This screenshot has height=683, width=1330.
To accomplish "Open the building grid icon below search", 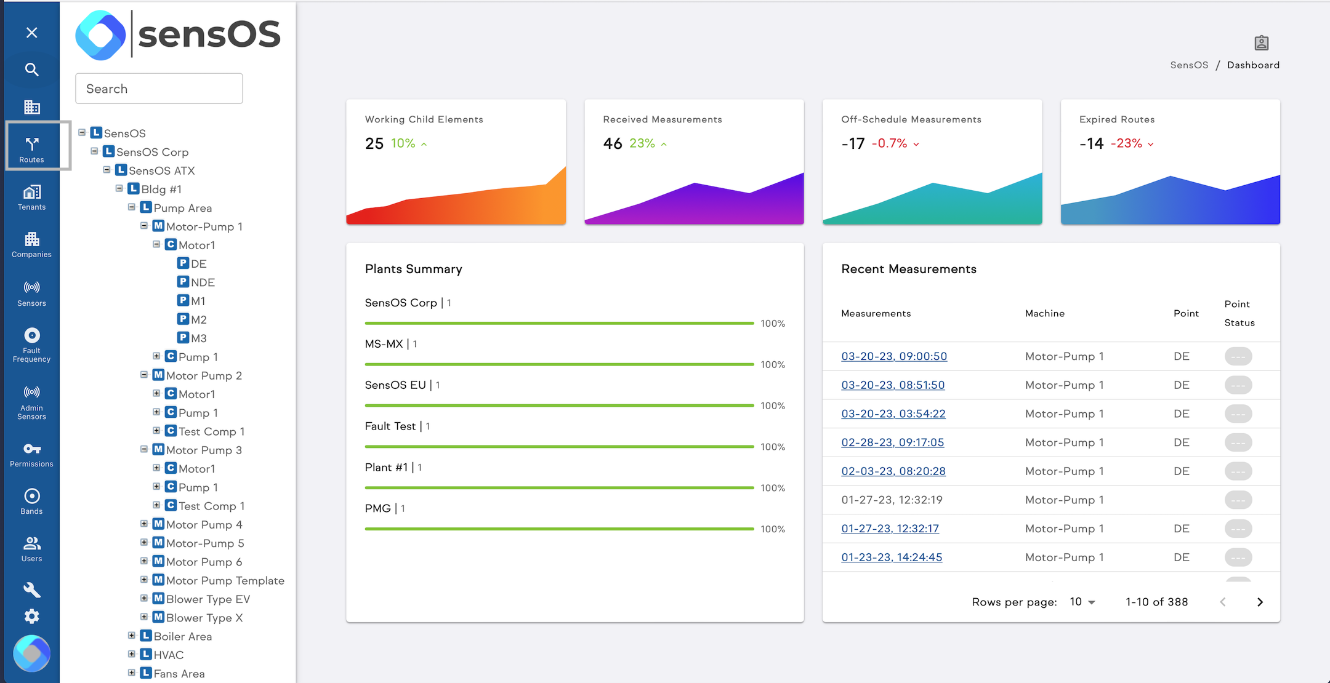I will [x=32, y=107].
